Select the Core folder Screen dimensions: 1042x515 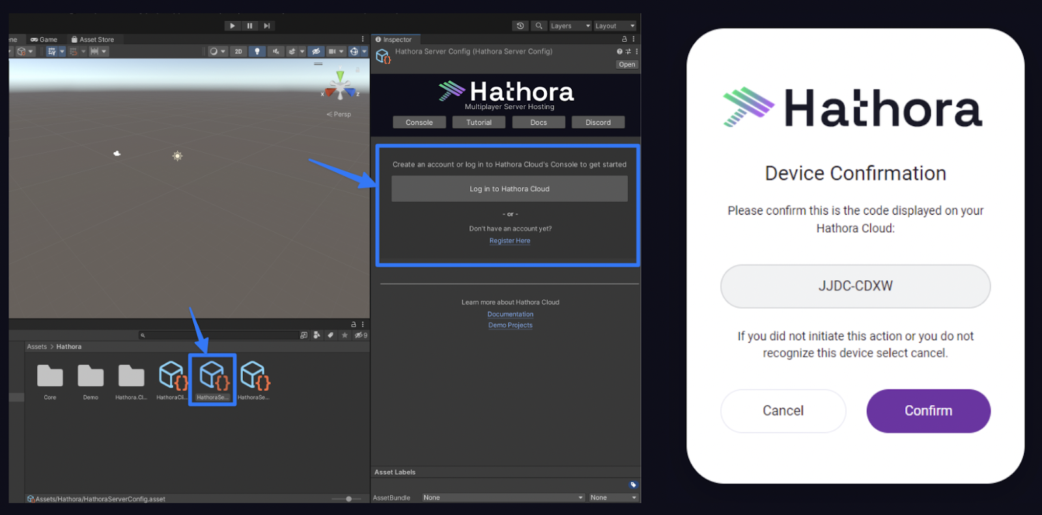pos(50,382)
